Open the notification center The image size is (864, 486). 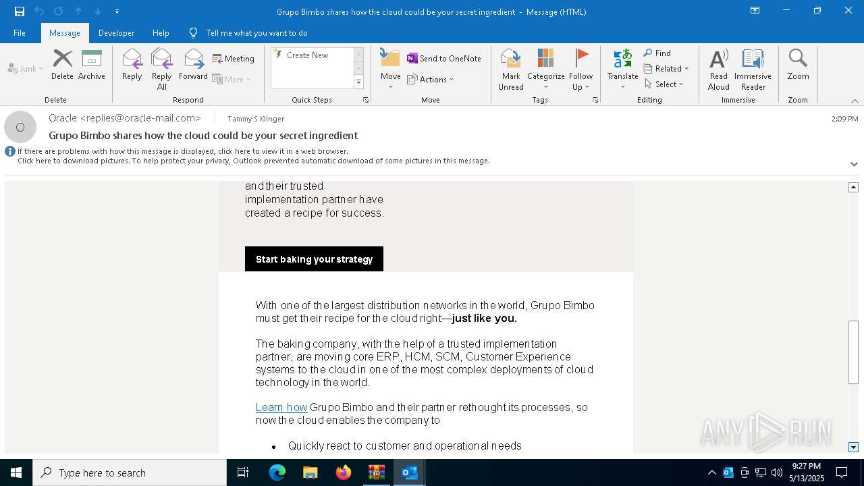pyautogui.click(x=842, y=473)
